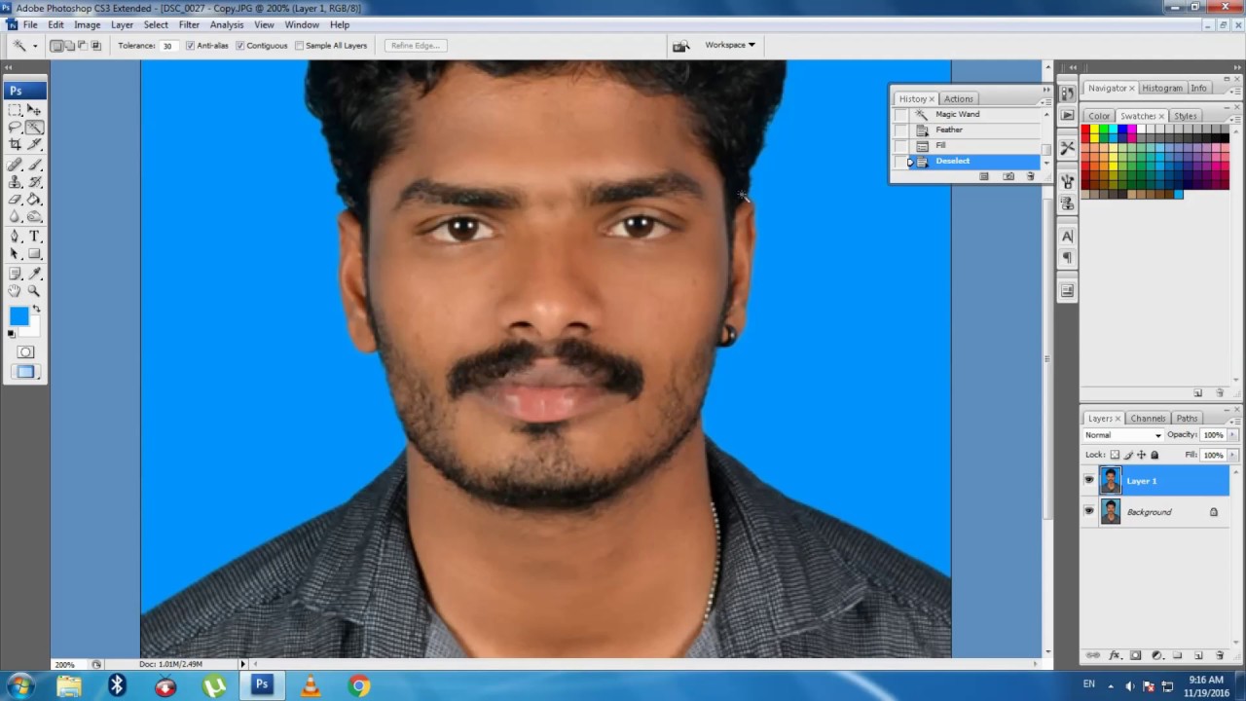Open the Image menu
This screenshot has width=1246, height=701.
click(x=87, y=24)
